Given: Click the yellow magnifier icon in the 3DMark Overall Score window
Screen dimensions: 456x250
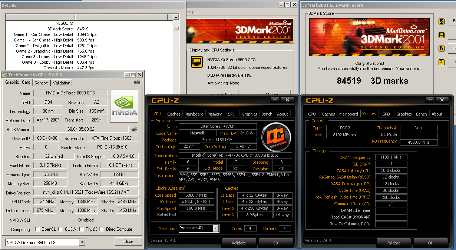Looking at the screenshot, I should point(441,62).
